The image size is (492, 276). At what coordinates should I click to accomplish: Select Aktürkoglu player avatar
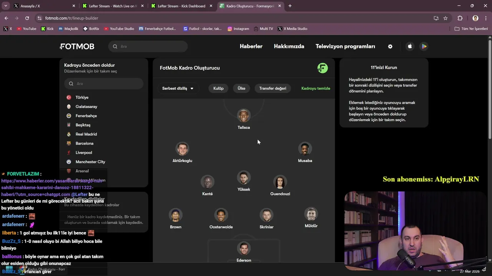(182, 149)
